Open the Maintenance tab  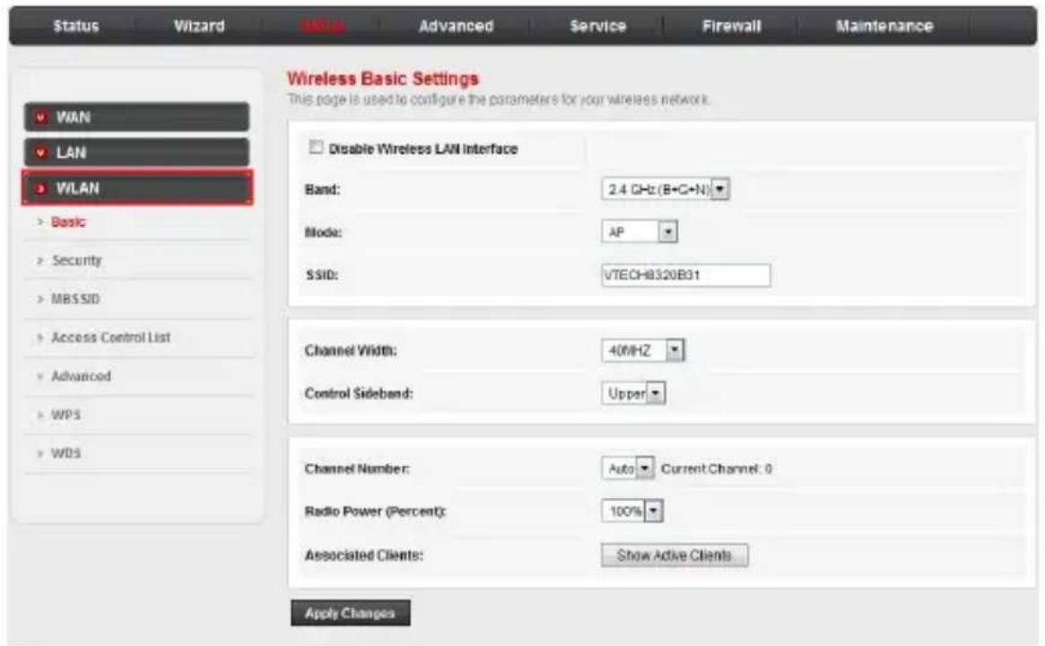click(884, 26)
